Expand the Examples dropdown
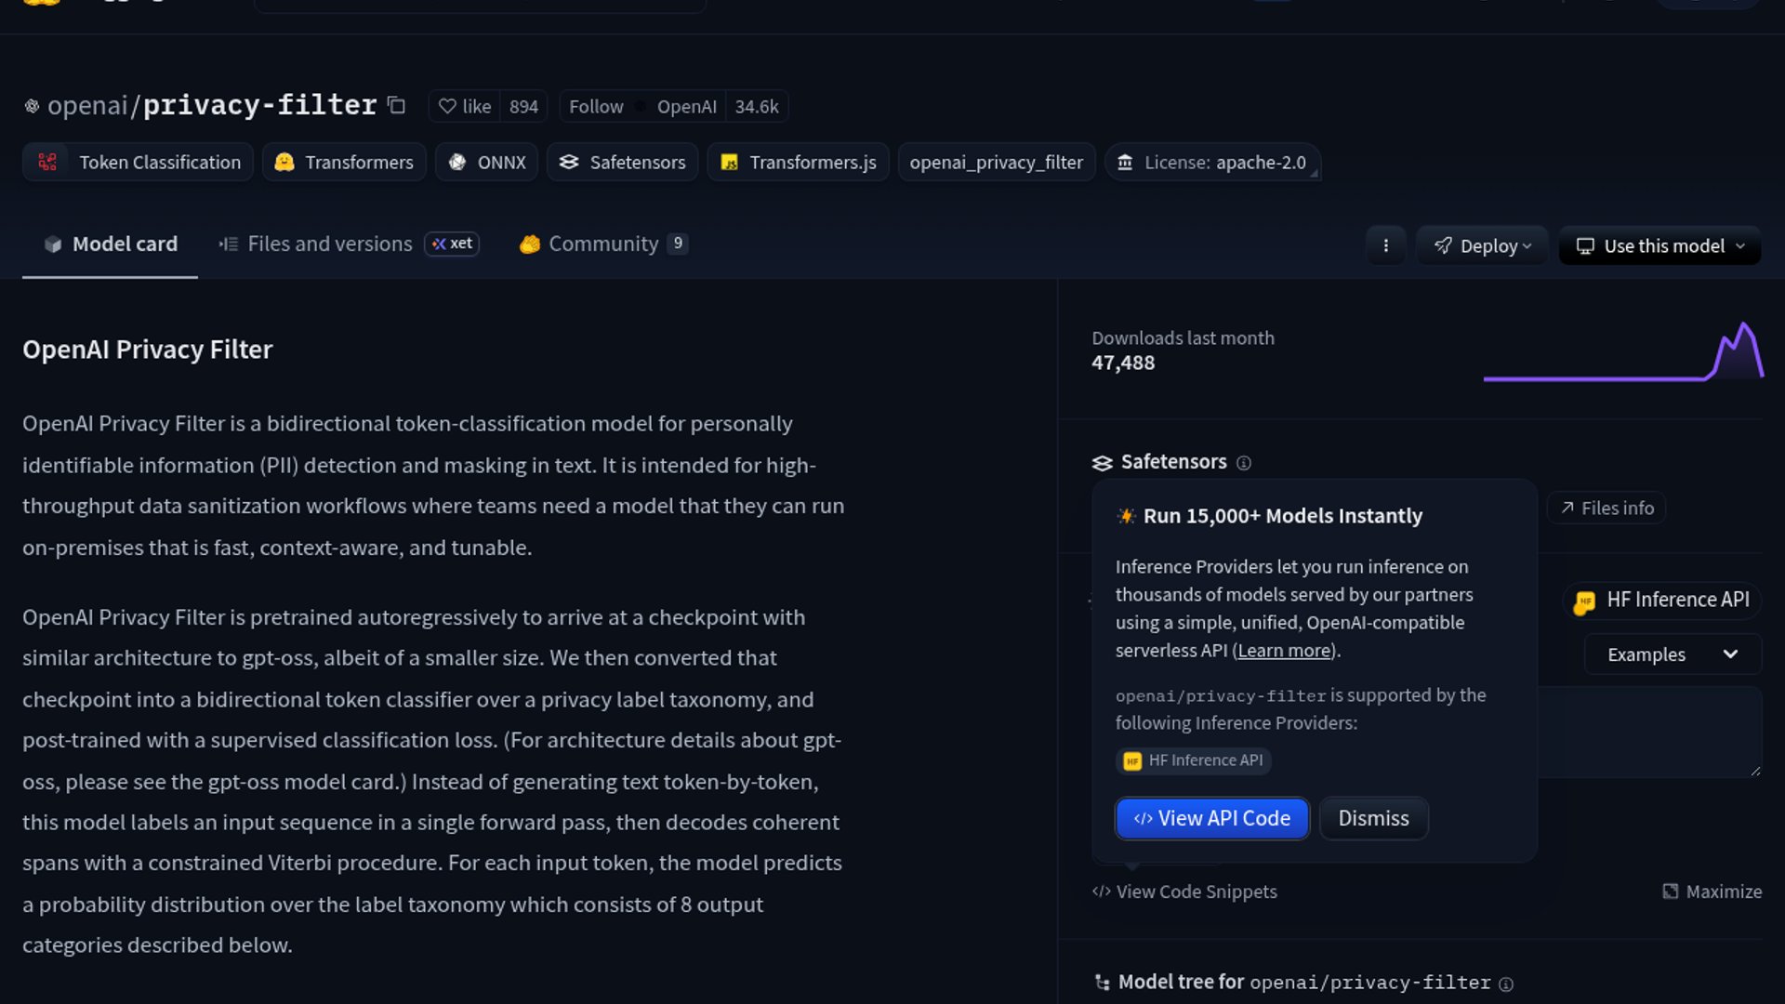1785x1004 pixels. pyautogui.click(x=1672, y=654)
